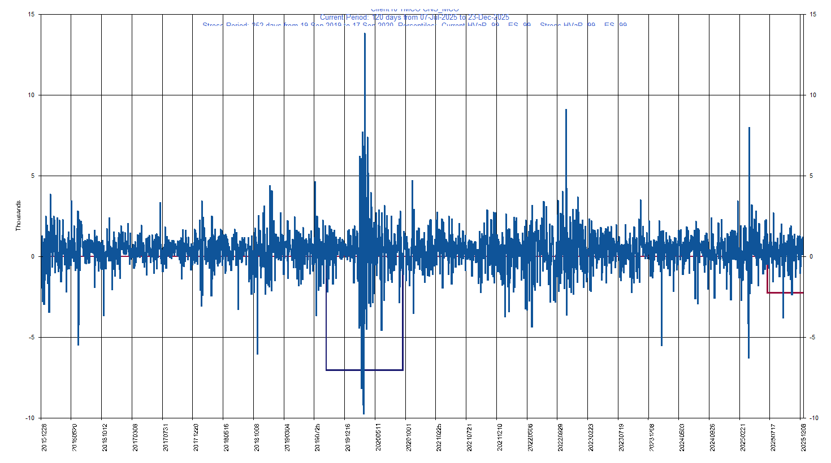Click the lowest negative spike tip near -10
Viewport: 831px width, 463px height.
coord(363,413)
